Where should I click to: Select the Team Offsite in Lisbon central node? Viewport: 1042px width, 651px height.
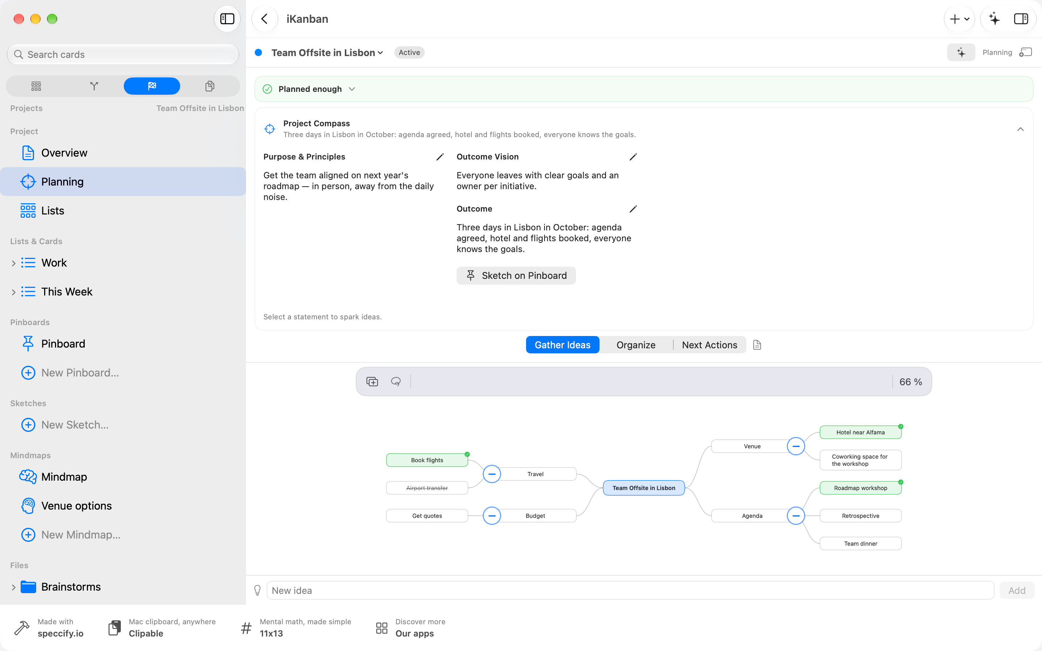point(644,488)
